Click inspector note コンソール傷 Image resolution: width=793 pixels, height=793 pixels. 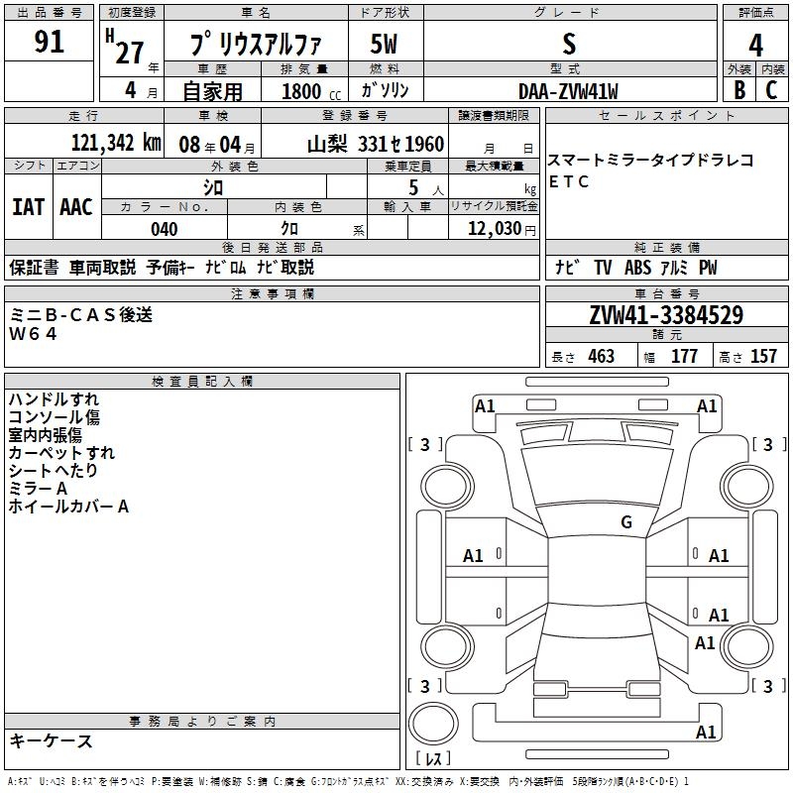(x=55, y=417)
